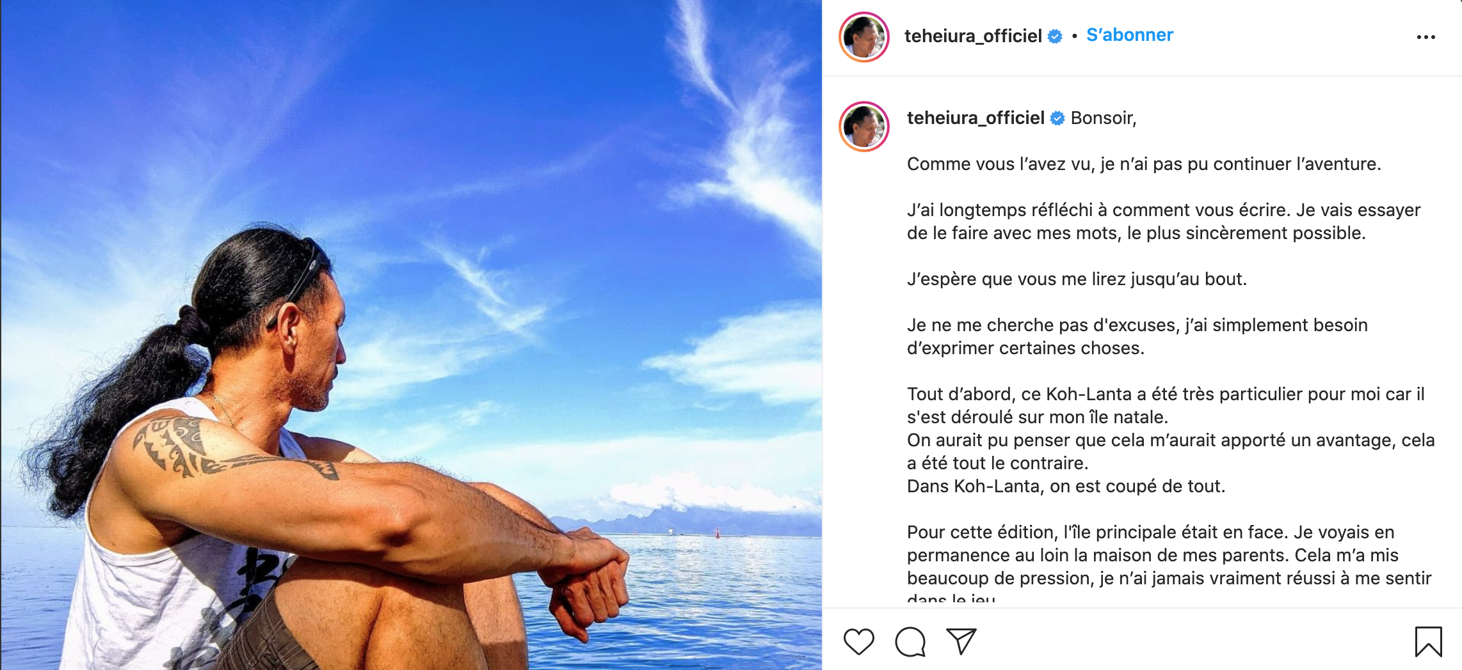This screenshot has width=1462, height=670.
Task: Click the header profile avatar story ring
Action: click(x=864, y=37)
